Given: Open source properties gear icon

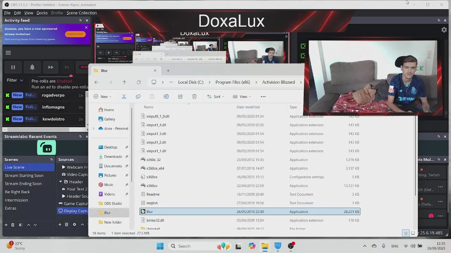Looking at the screenshot, I should 74,225.
